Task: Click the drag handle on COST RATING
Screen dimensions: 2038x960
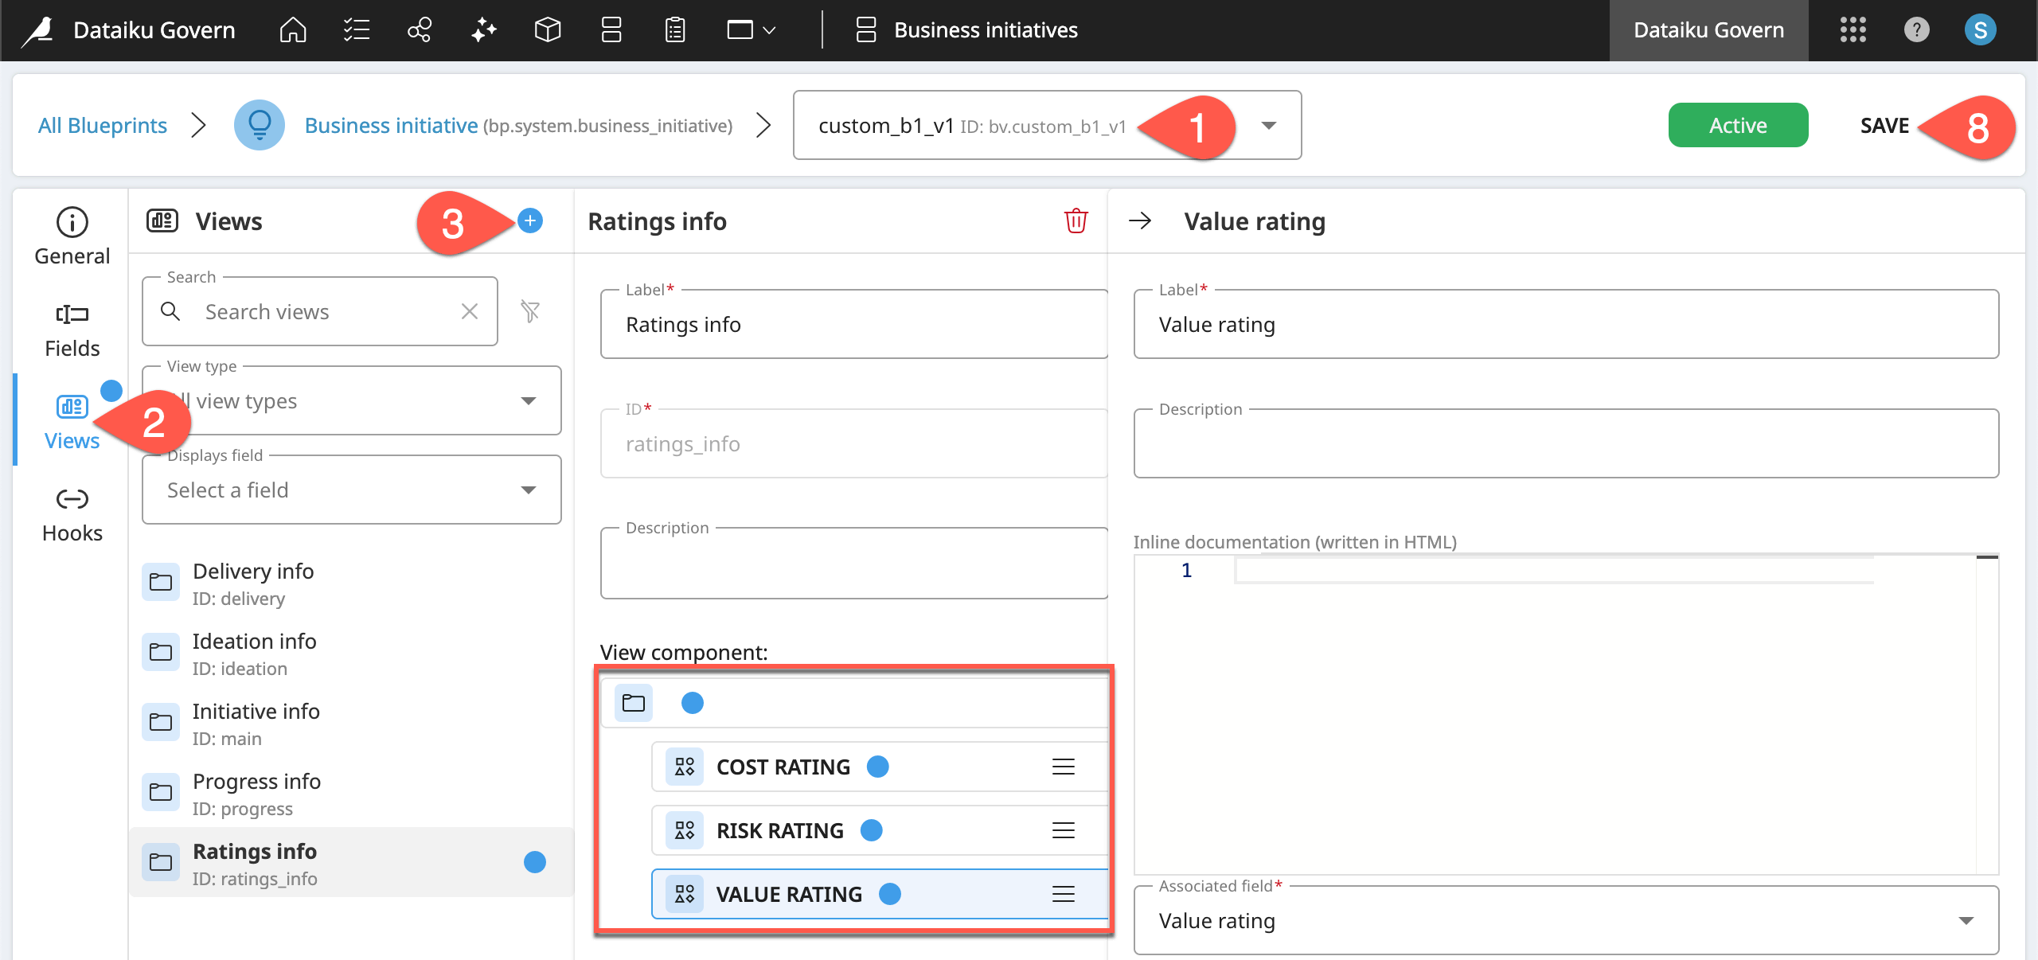Action: click(x=1063, y=767)
